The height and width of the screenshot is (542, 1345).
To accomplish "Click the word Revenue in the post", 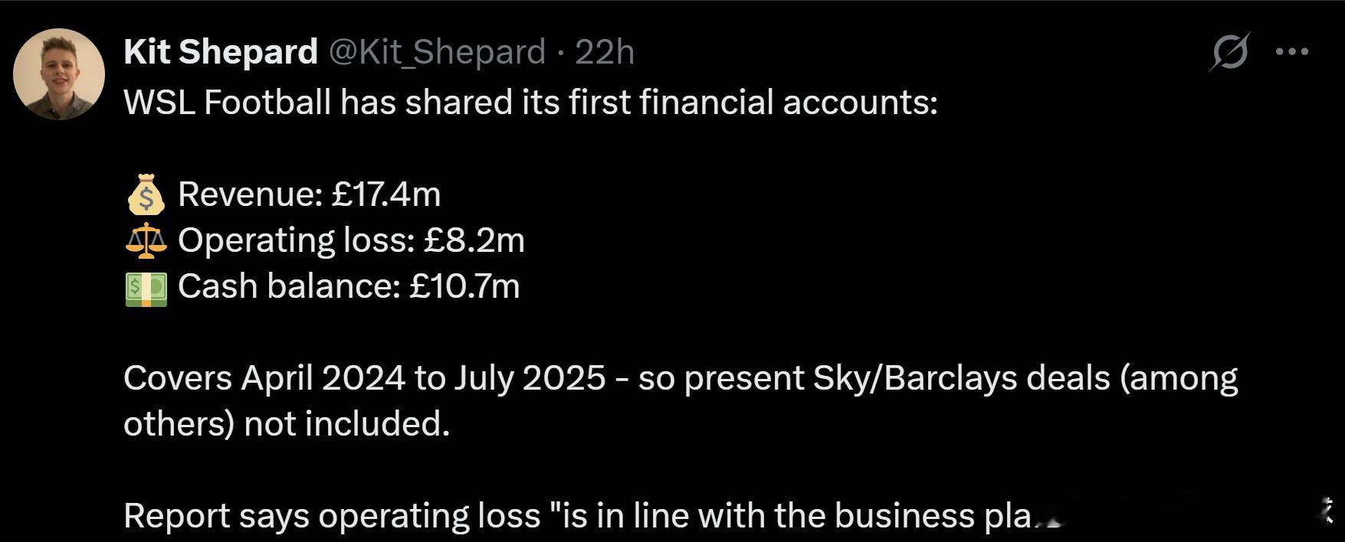I will [x=249, y=194].
